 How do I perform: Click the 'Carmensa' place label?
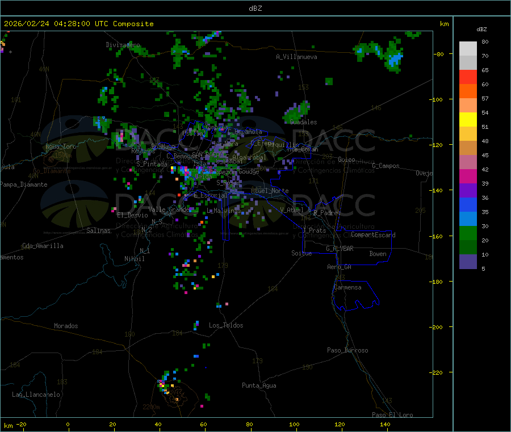pyautogui.click(x=347, y=287)
